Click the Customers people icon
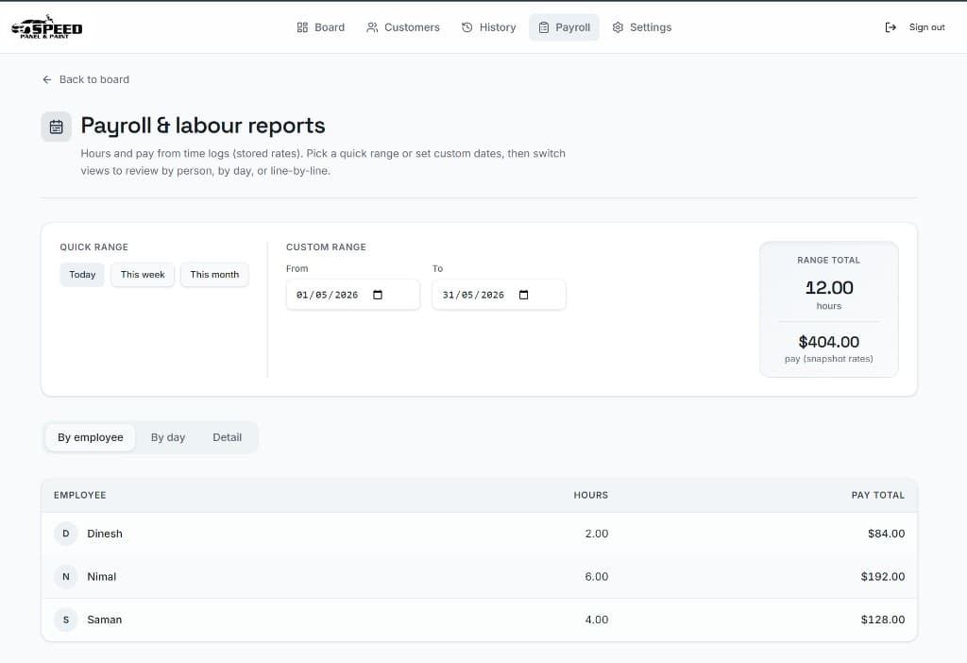This screenshot has height=663, width=967. (x=372, y=27)
